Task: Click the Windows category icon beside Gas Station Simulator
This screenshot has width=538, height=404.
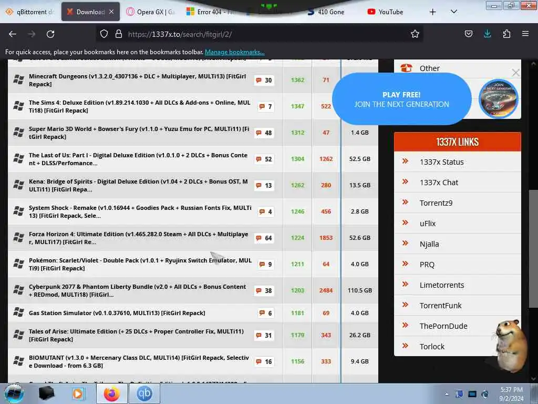Action: coord(18,312)
